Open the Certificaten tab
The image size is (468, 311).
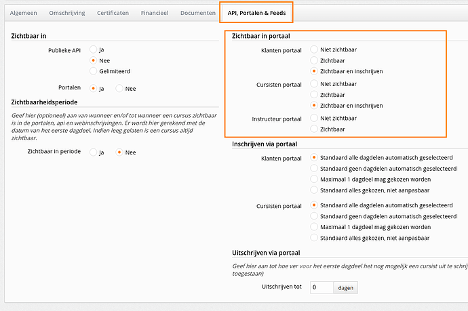113,13
